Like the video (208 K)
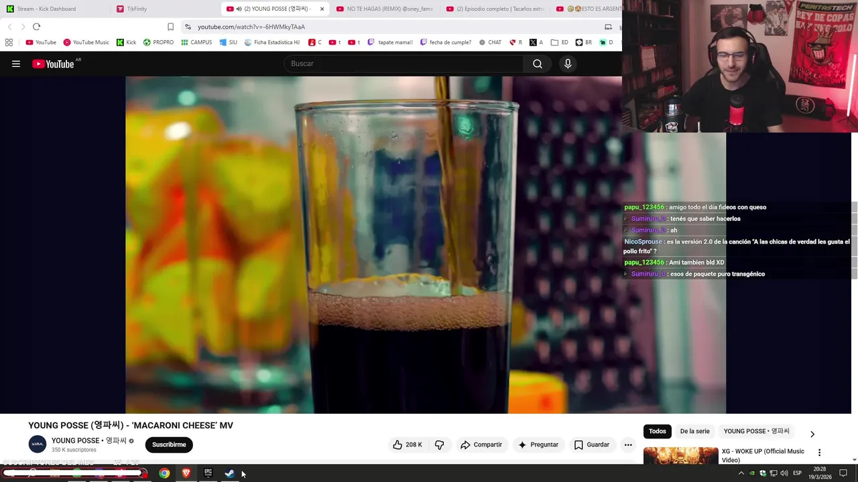 (408, 445)
